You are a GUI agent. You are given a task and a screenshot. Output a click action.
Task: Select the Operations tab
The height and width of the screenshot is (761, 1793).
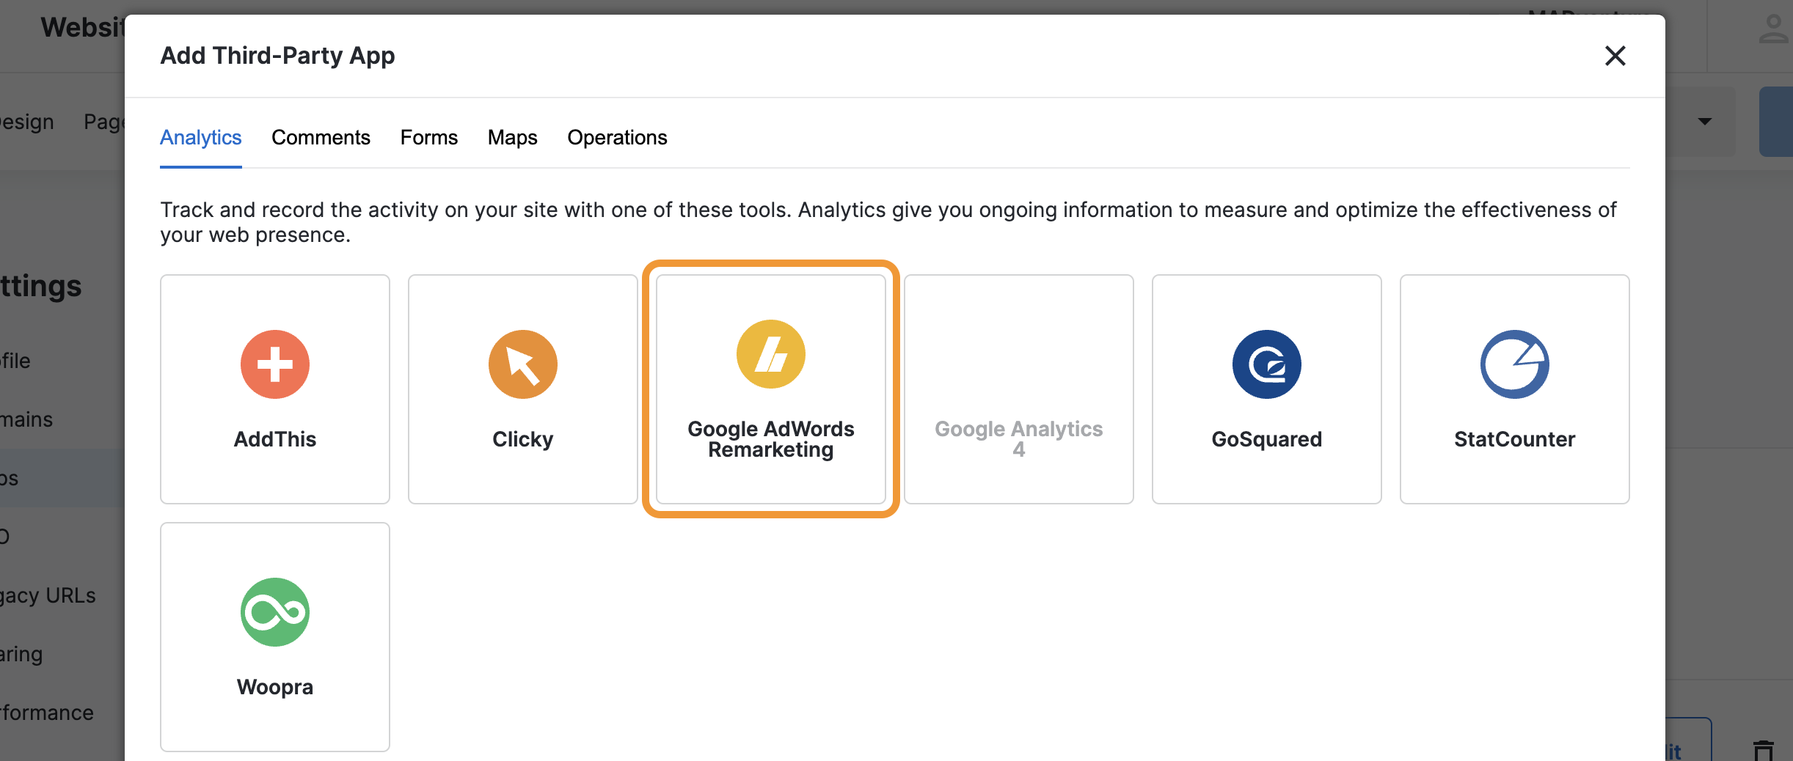(618, 138)
